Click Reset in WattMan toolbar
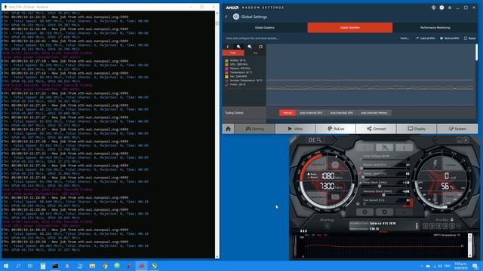 [469, 38]
